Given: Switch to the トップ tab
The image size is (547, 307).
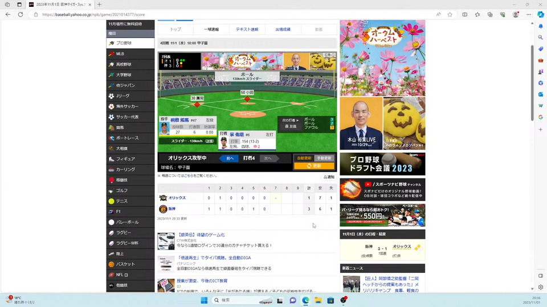Looking at the screenshot, I should click(175, 29).
